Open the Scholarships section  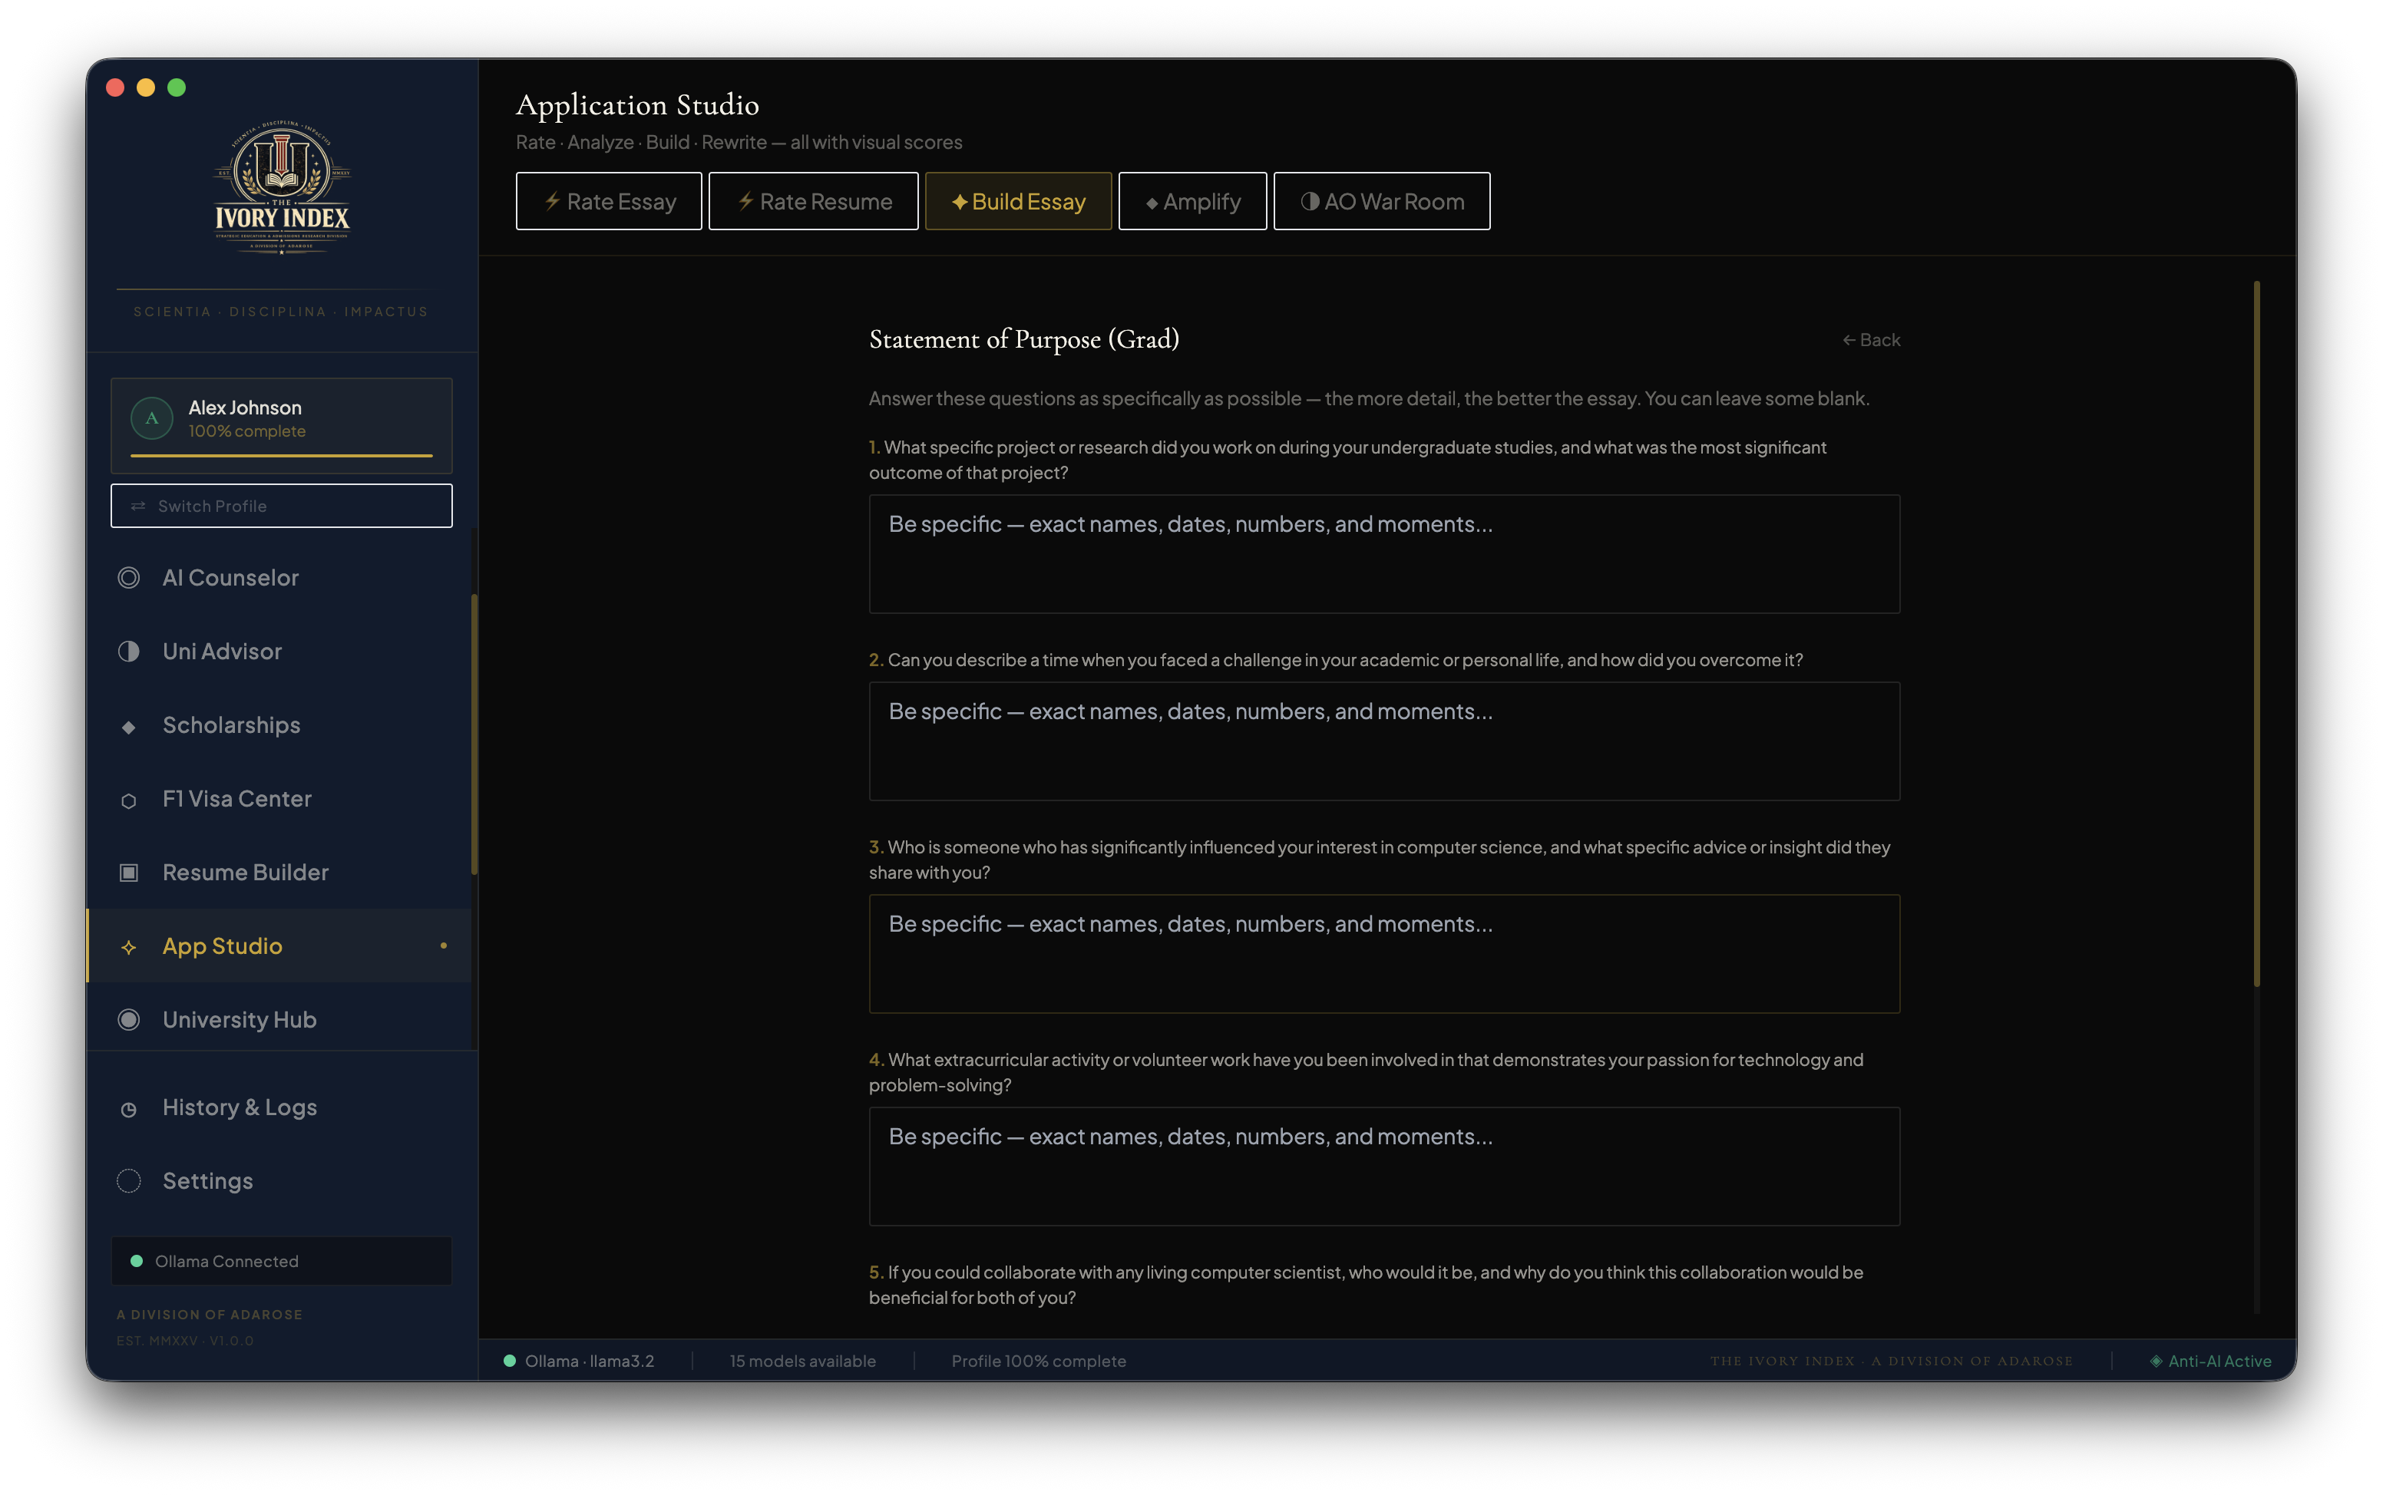point(279,724)
